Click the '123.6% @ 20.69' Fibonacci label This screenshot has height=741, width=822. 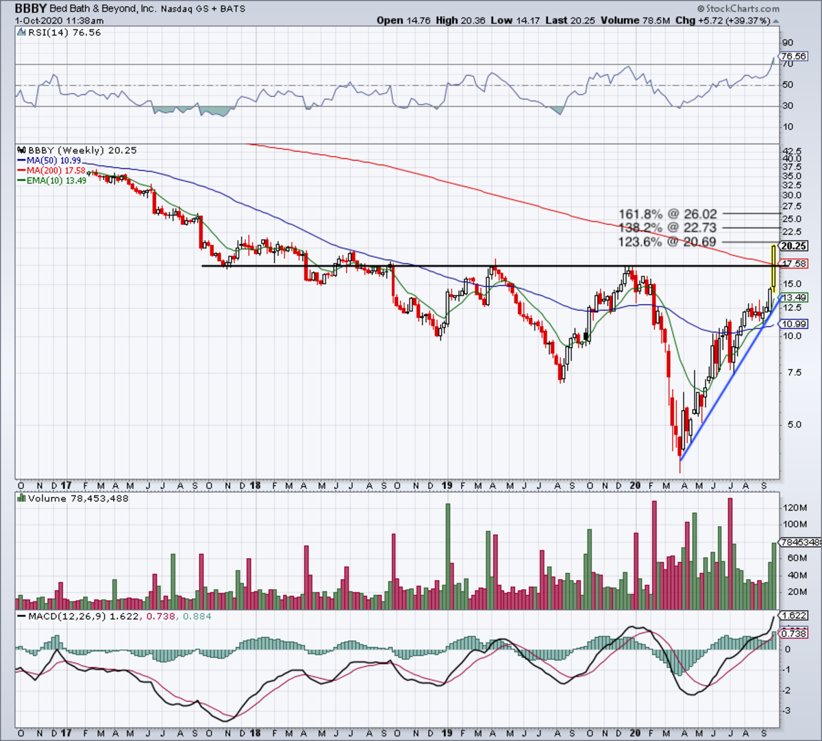pos(668,242)
